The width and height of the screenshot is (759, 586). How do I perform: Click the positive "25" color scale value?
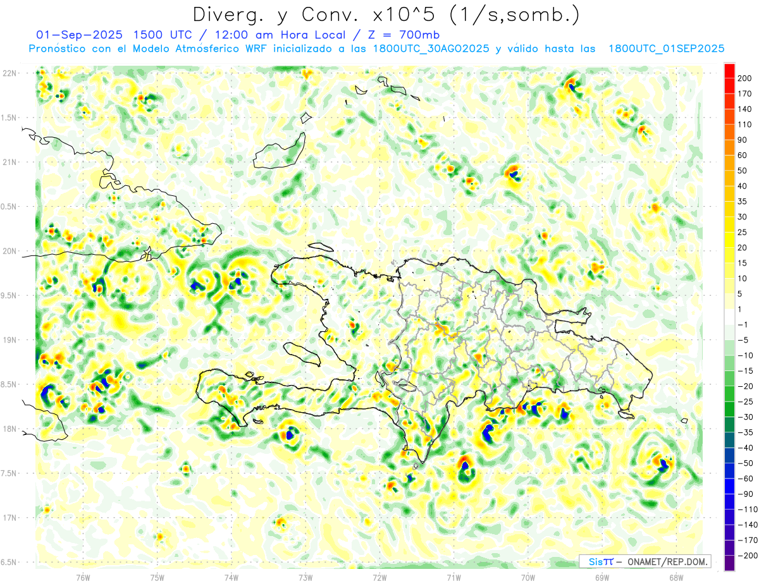pyautogui.click(x=743, y=232)
